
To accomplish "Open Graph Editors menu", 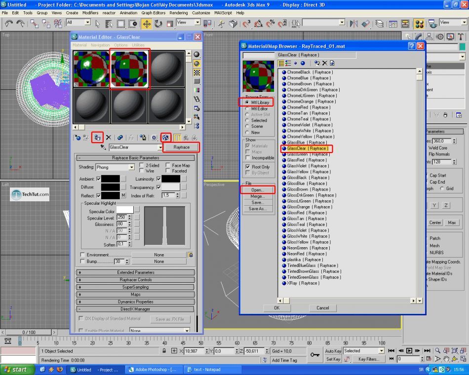I will [153, 13].
